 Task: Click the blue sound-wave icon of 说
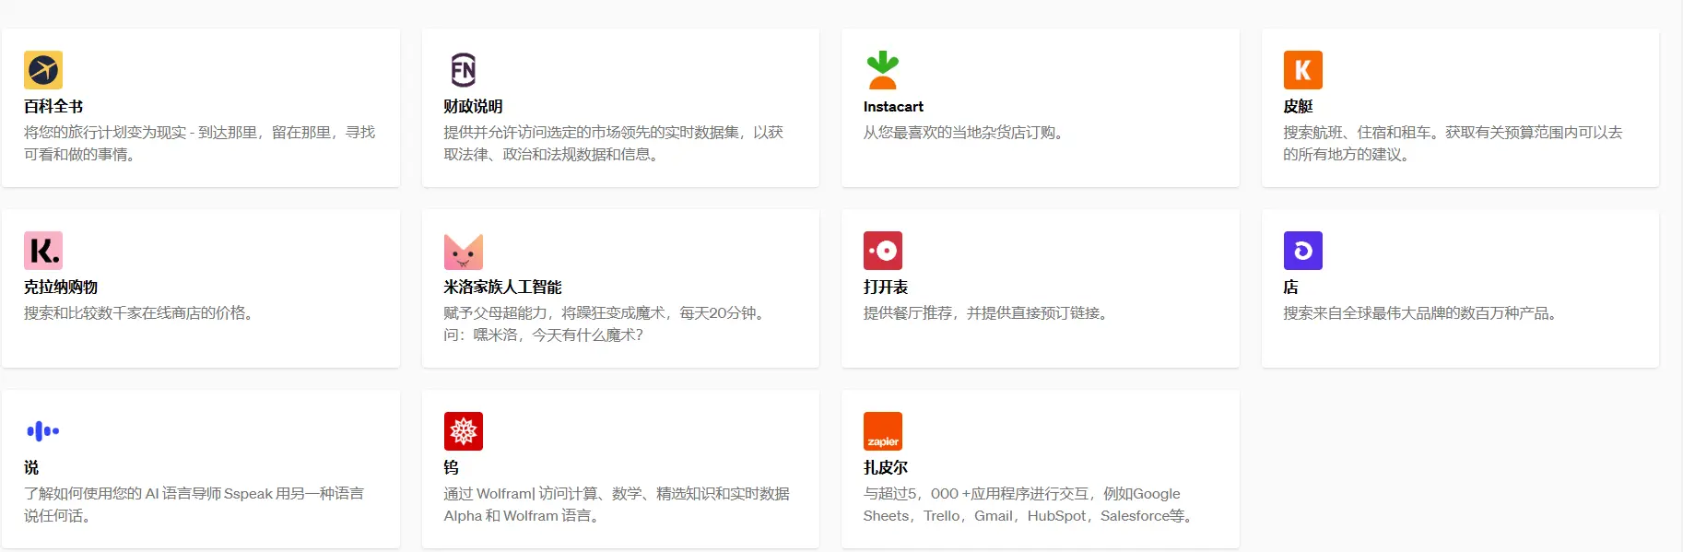point(43,431)
